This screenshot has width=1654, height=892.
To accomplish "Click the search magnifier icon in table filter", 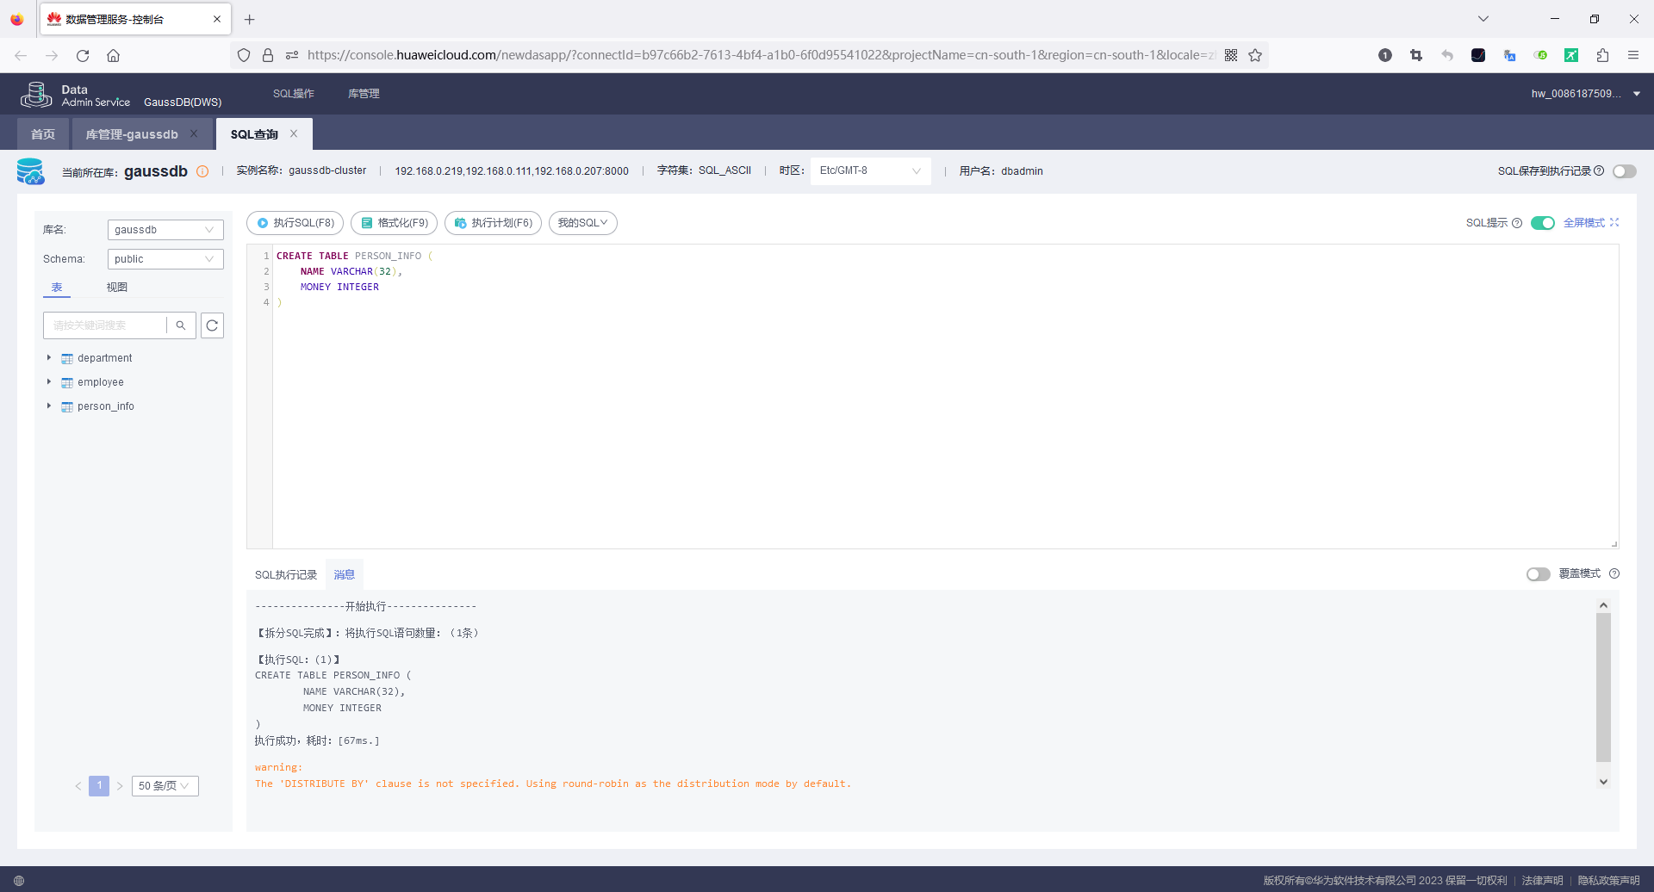I will (181, 325).
